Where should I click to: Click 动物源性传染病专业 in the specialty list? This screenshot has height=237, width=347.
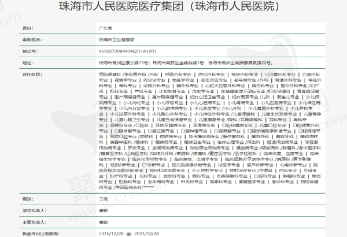click(209, 148)
